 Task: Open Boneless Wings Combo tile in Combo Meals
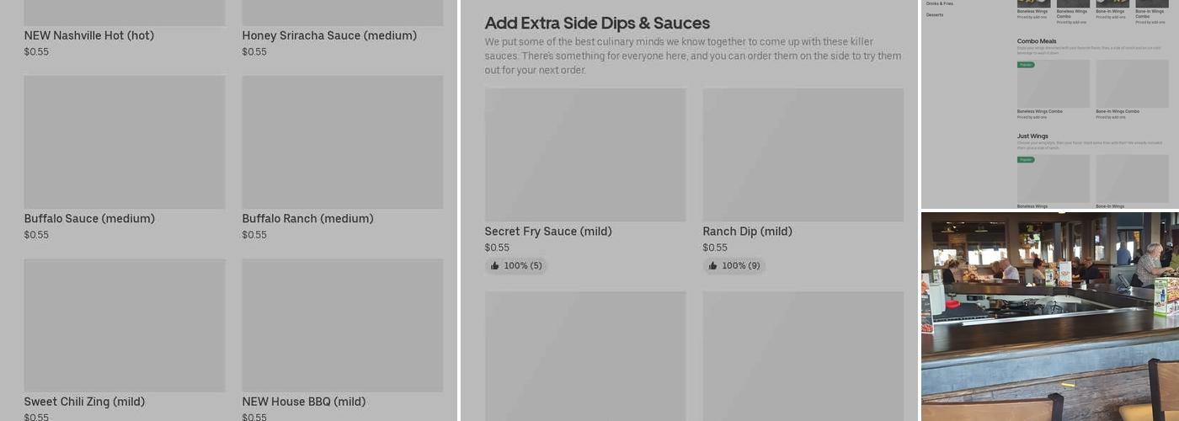pyautogui.click(x=1054, y=84)
